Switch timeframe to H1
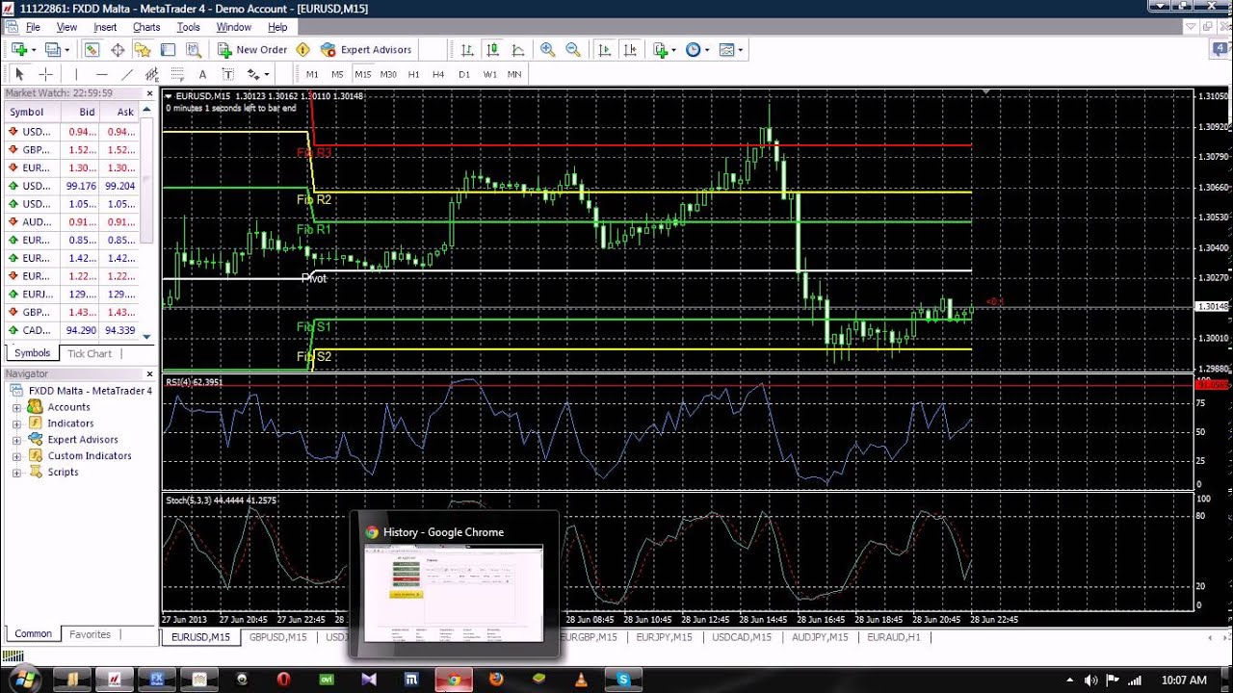 (x=413, y=74)
